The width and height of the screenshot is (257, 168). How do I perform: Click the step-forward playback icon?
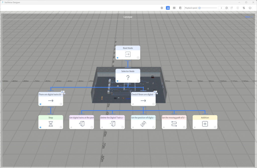coord(232,8)
